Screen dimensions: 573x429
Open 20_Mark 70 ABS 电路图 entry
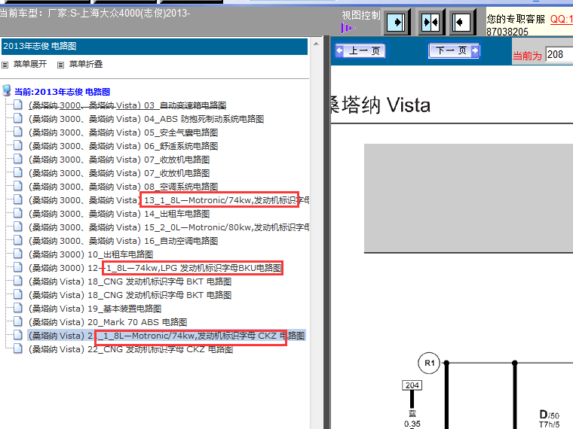point(108,322)
